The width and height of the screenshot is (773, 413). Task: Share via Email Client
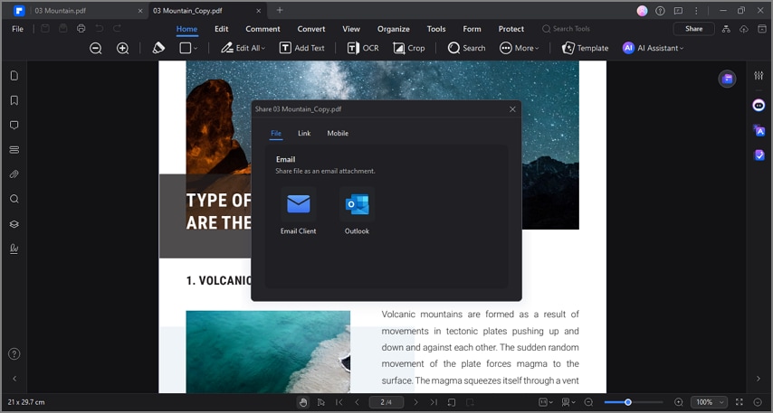[299, 211]
